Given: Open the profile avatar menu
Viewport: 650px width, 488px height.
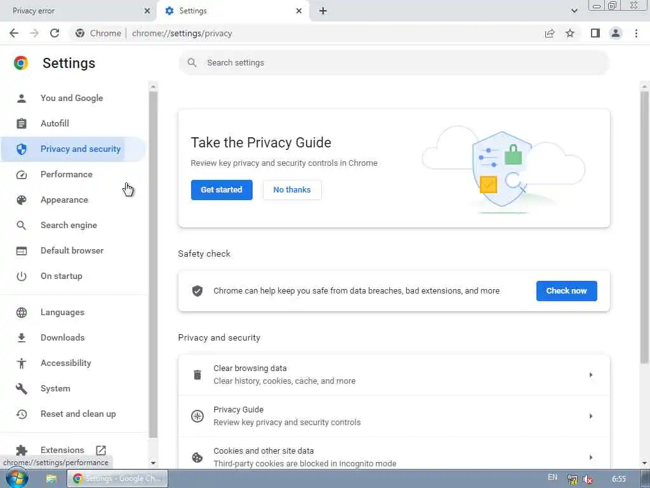Looking at the screenshot, I should 616,33.
